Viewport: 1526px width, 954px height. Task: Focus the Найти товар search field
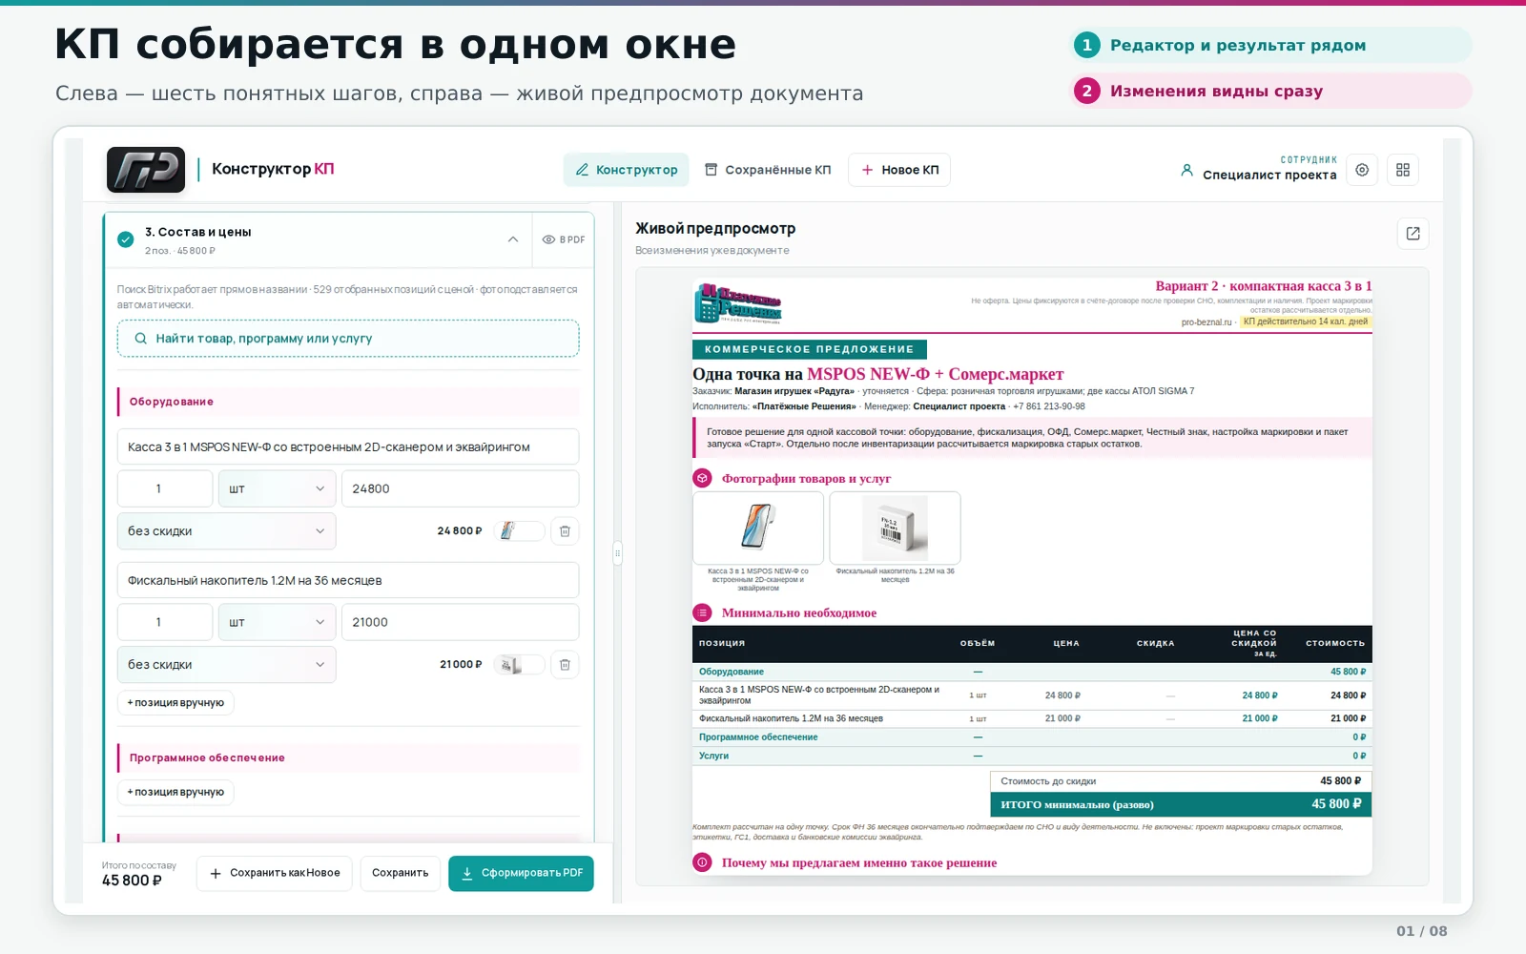coord(348,339)
